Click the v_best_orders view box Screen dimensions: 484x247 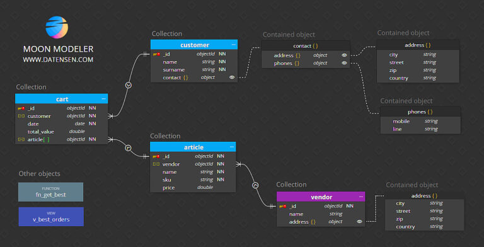[51, 216]
